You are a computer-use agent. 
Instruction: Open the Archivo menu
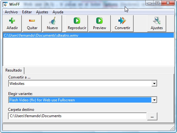pos(11,12)
